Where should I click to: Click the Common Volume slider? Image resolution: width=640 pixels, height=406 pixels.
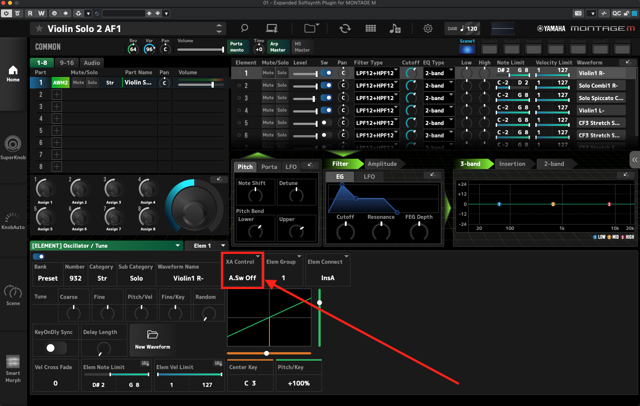tap(200, 49)
